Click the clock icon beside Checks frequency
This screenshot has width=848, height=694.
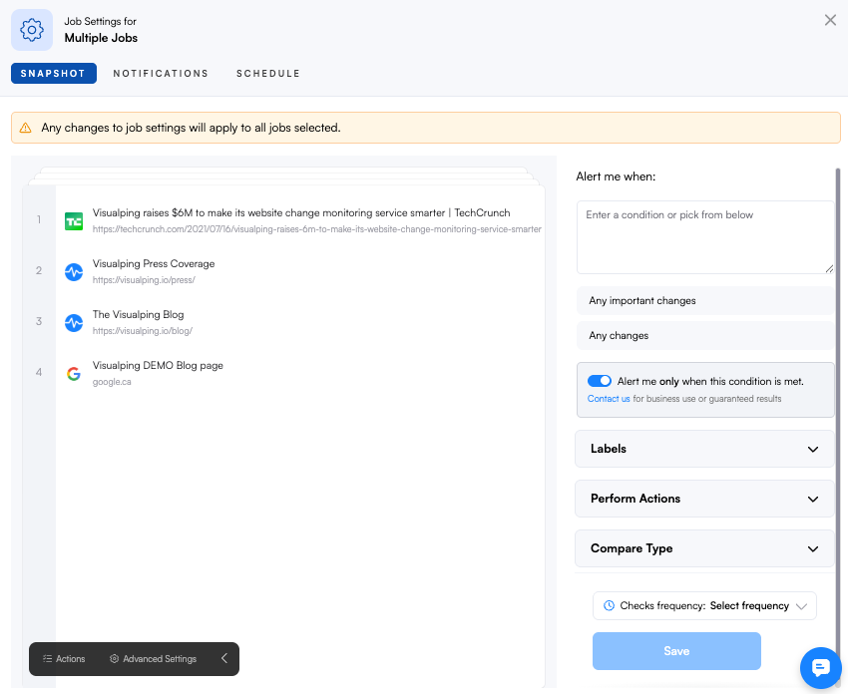click(610, 606)
